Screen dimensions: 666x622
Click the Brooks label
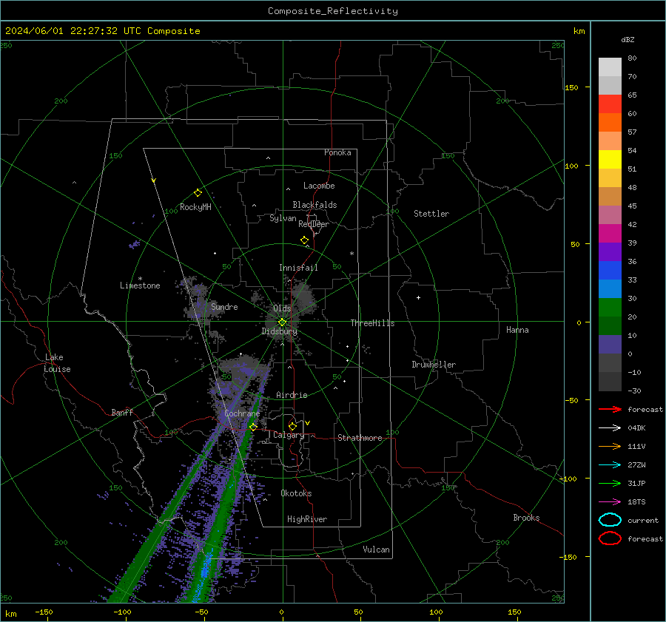[x=526, y=518]
